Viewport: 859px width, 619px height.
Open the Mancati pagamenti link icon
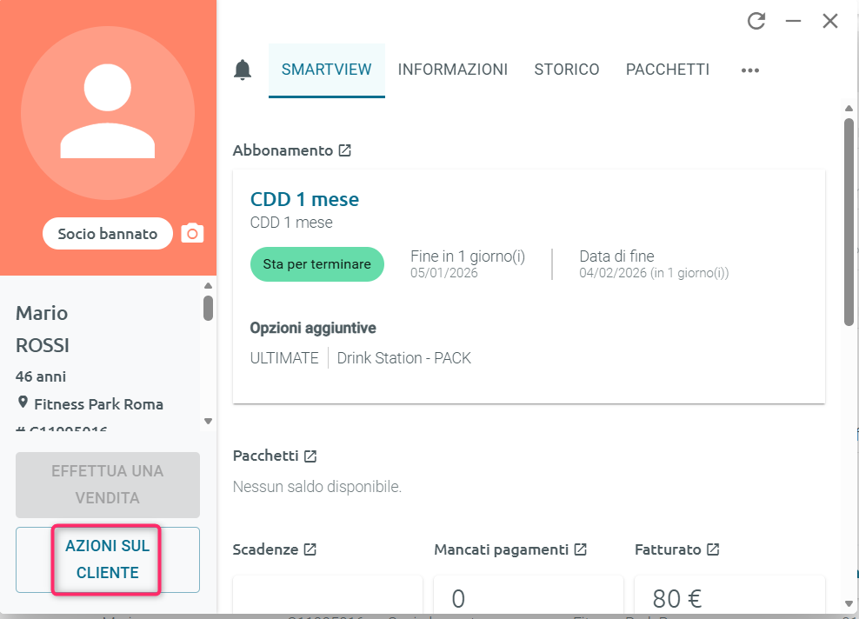pos(581,549)
